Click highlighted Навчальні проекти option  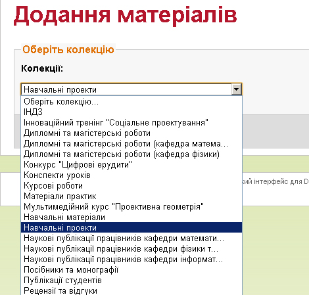click(x=131, y=228)
